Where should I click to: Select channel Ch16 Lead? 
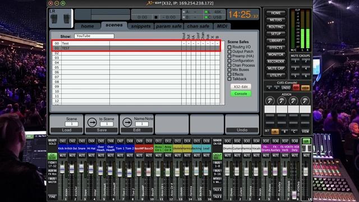coord(206,141)
